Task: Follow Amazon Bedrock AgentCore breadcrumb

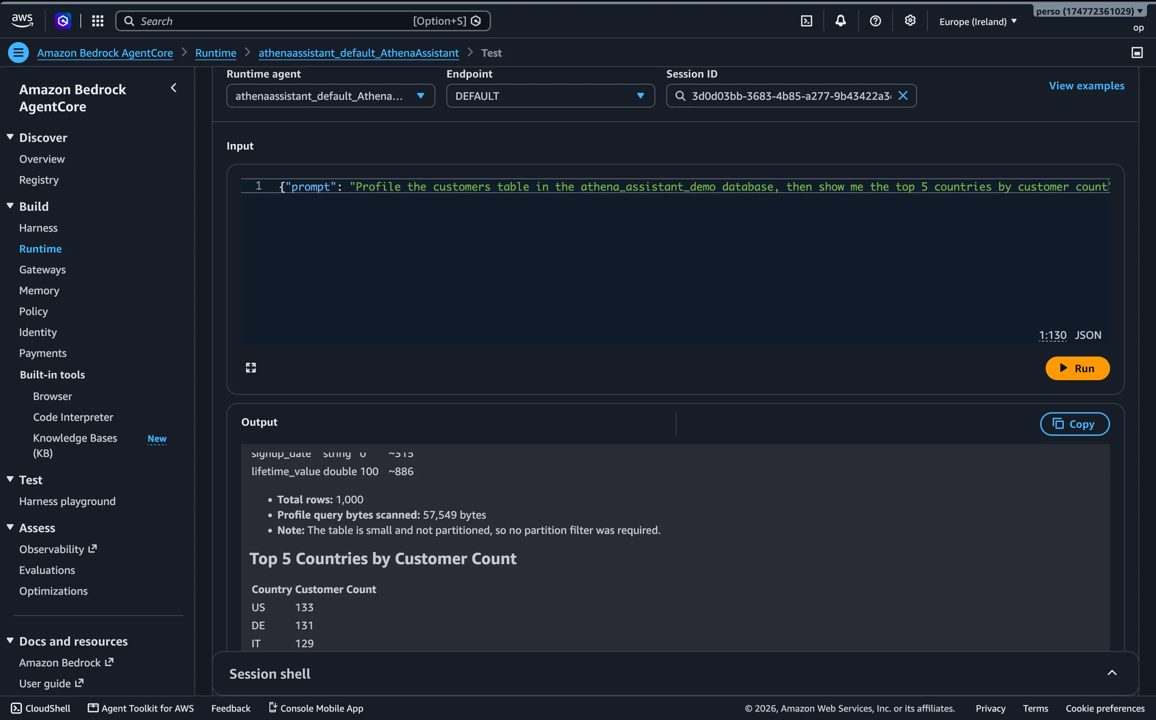Action: click(105, 53)
